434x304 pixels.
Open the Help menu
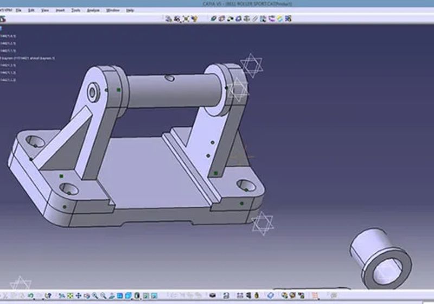[130, 10]
